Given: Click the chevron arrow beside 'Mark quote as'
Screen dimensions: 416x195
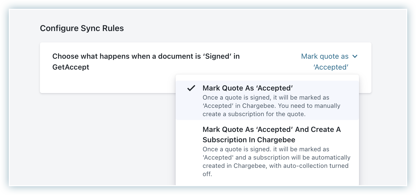Looking at the screenshot, I should (355, 56).
